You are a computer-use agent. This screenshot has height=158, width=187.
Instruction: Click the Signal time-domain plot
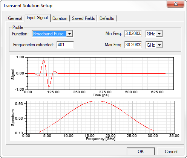(x=101, y=73)
